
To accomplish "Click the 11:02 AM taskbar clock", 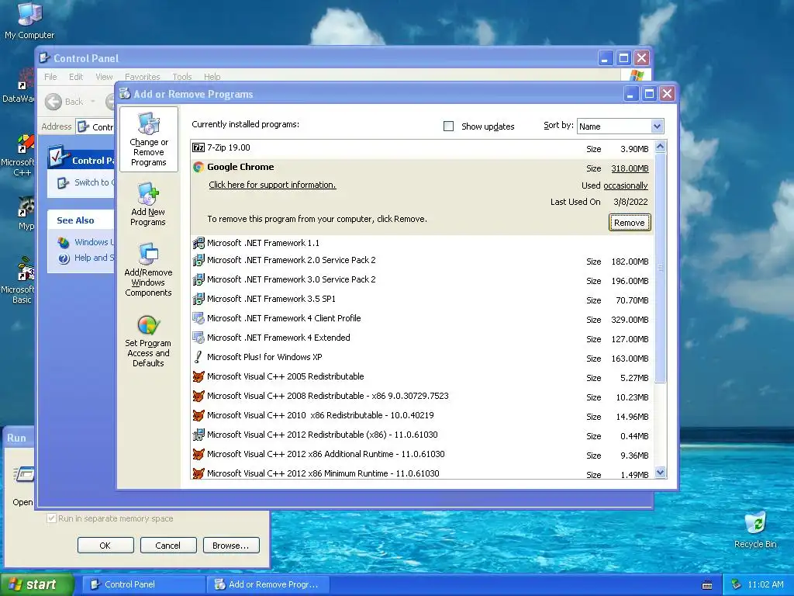I will 765,584.
